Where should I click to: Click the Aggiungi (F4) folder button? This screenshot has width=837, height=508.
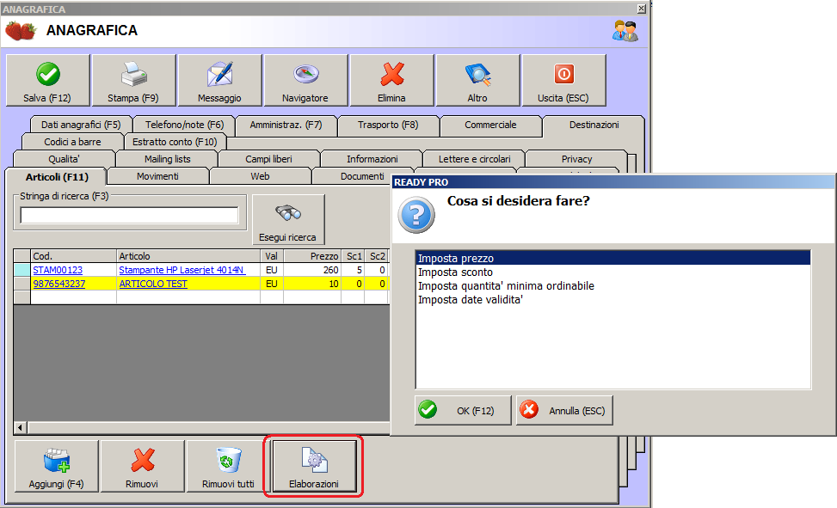tap(56, 466)
